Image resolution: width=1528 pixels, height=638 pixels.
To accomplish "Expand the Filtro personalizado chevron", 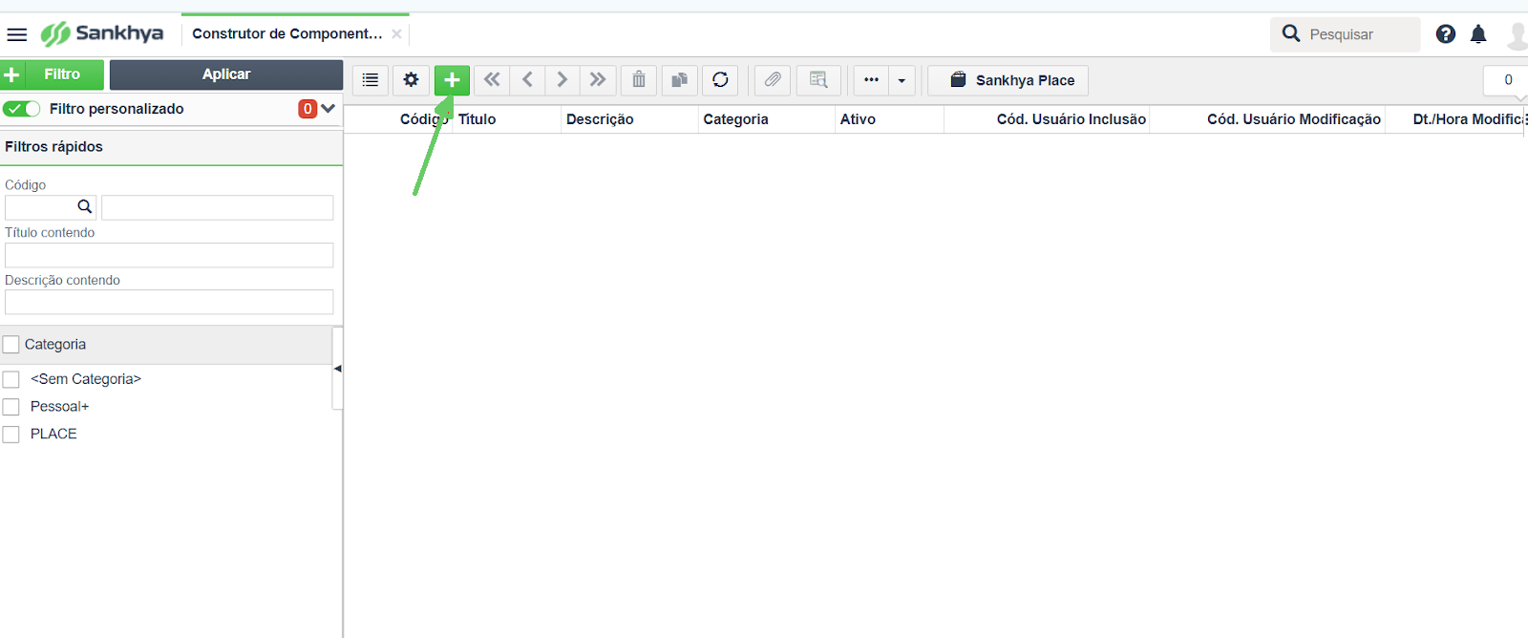I will point(329,108).
